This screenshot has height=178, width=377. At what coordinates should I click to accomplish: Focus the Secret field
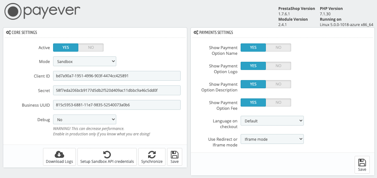point(117,90)
